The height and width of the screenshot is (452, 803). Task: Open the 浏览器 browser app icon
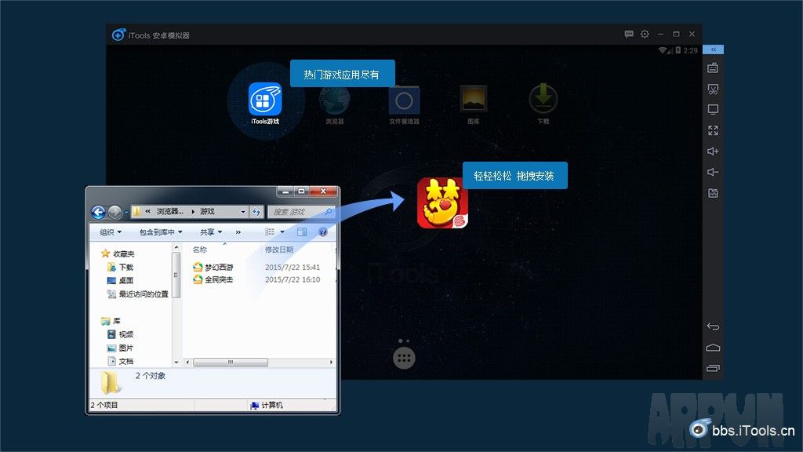tap(334, 100)
